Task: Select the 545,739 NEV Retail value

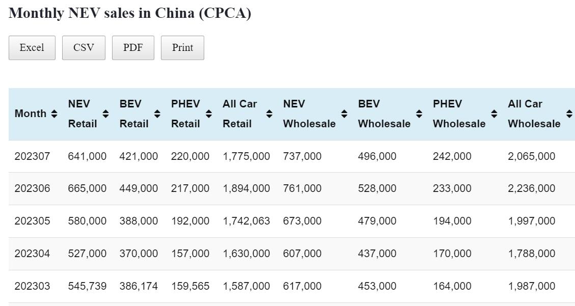Action: coord(87,286)
